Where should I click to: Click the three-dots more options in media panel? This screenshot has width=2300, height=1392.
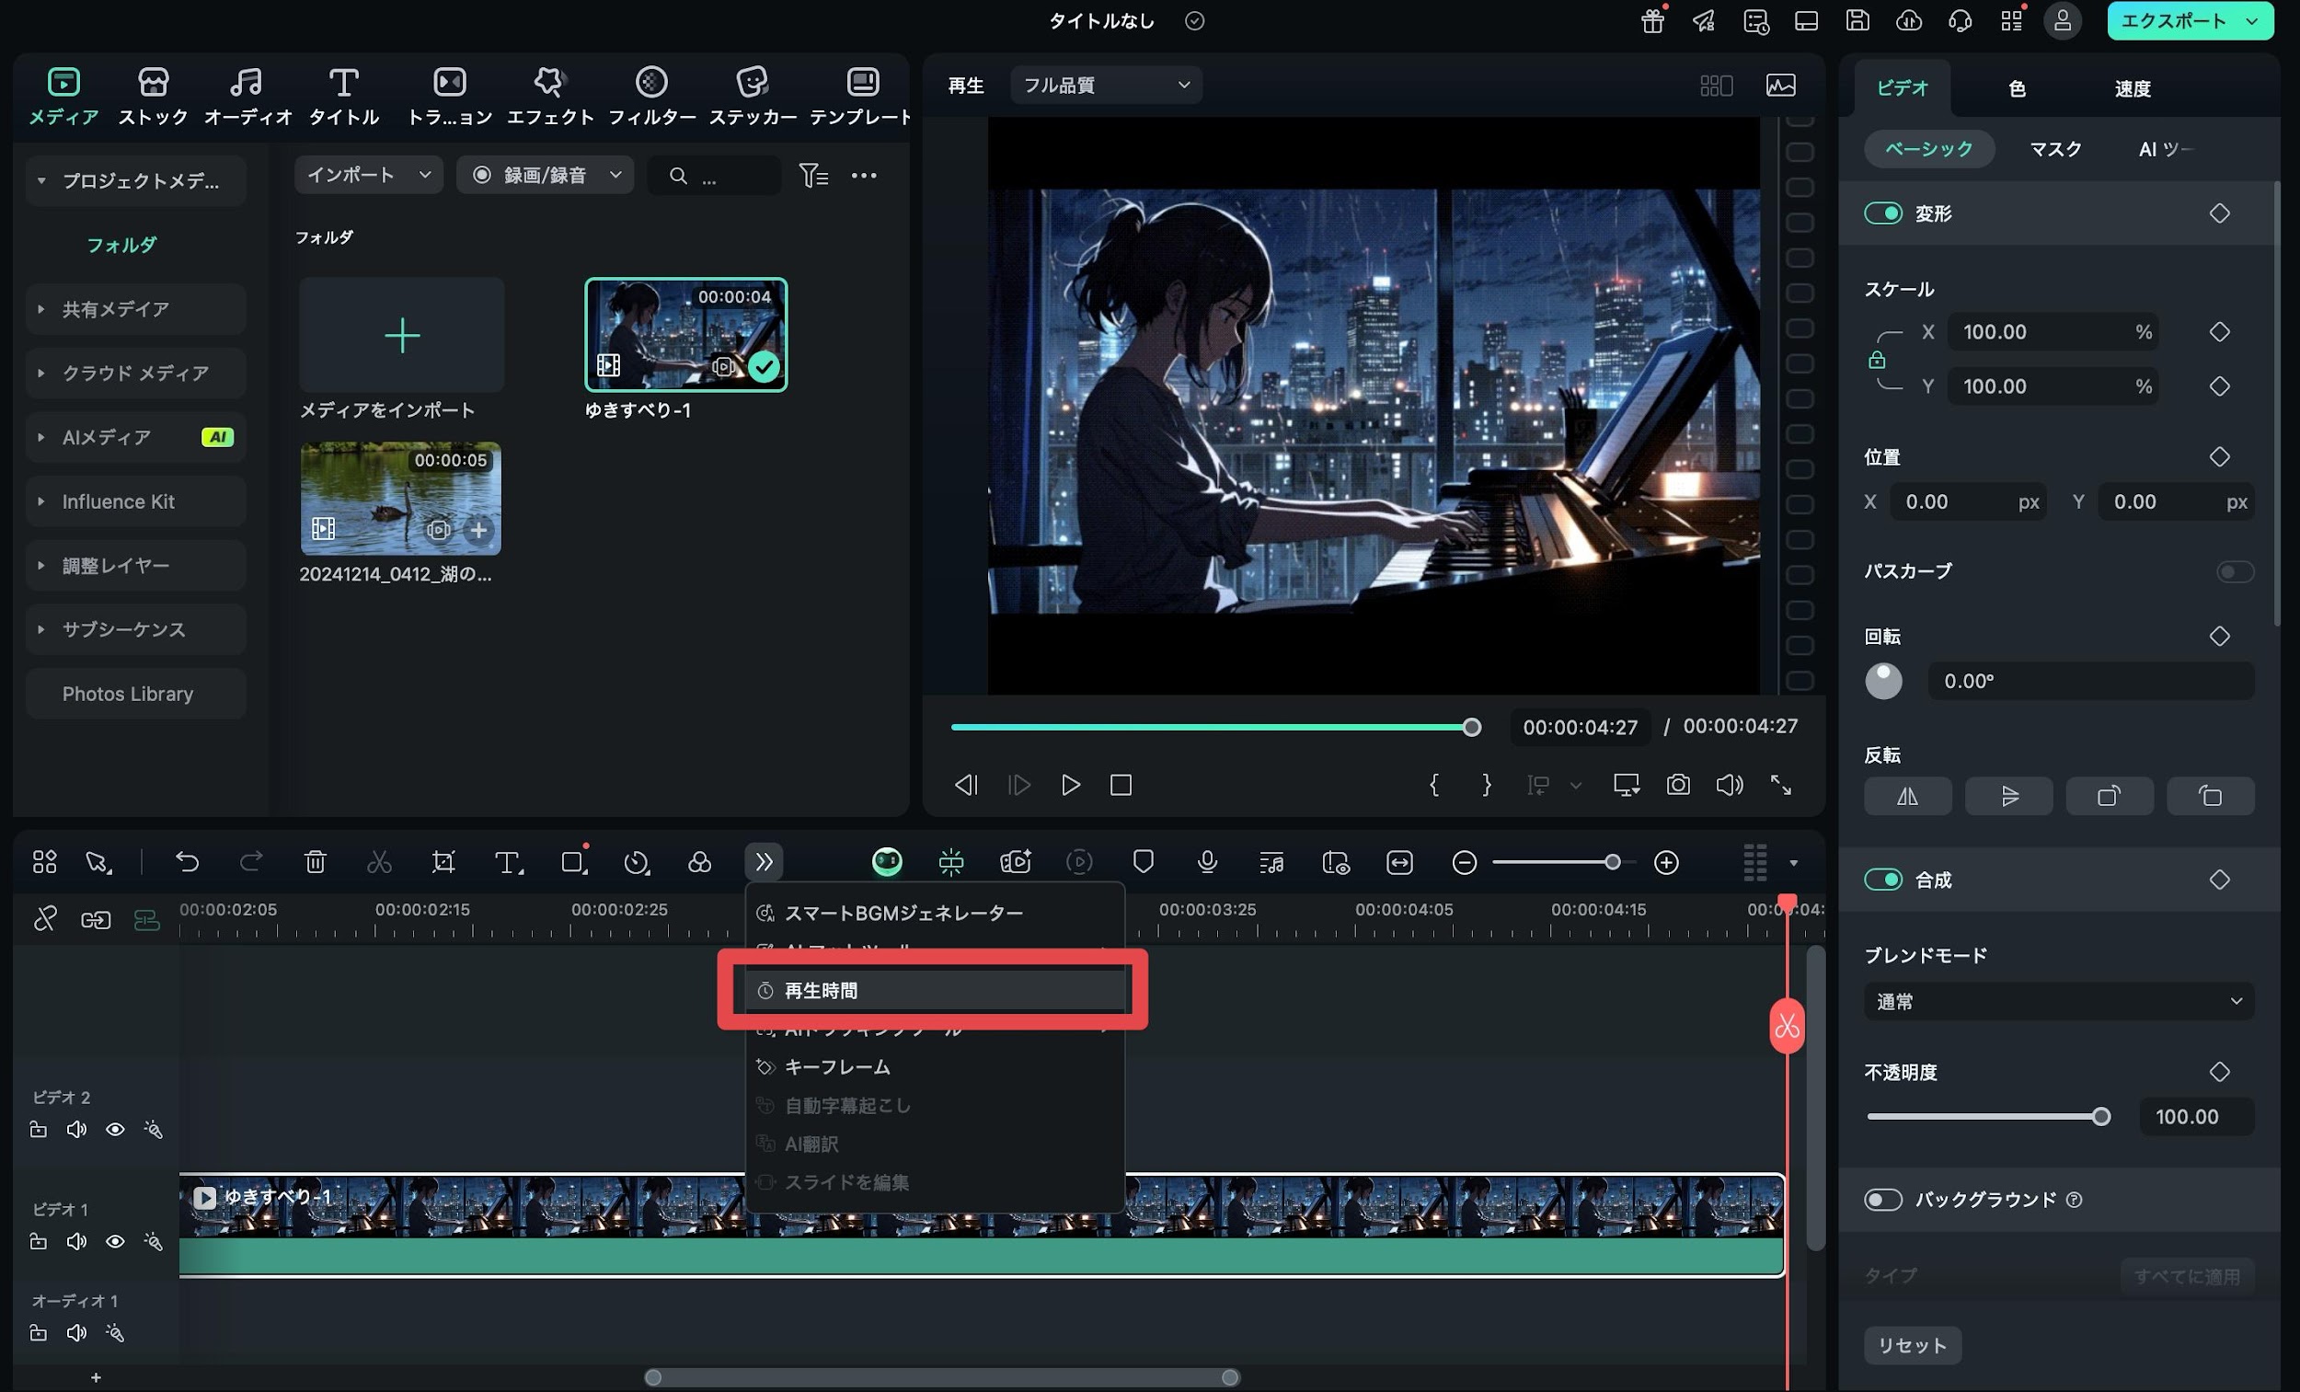(x=864, y=175)
